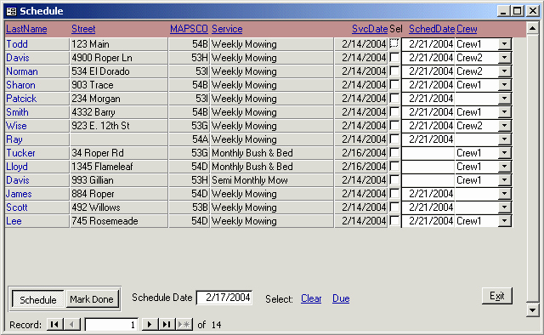Click the '745 Rosemeade' street cell

tap(119, 221)
